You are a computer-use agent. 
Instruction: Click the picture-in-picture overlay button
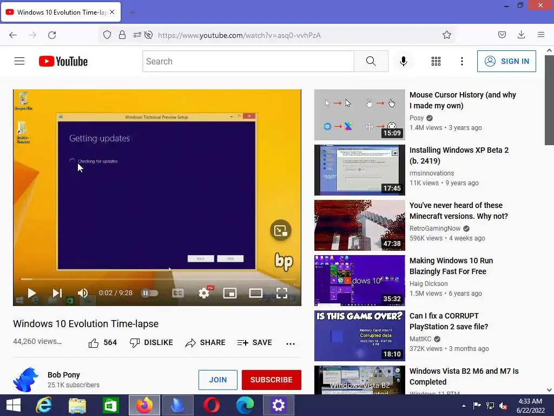281,231
